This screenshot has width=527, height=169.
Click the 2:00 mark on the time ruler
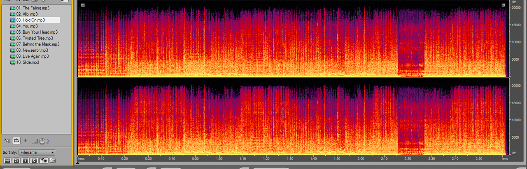point(361,158)
